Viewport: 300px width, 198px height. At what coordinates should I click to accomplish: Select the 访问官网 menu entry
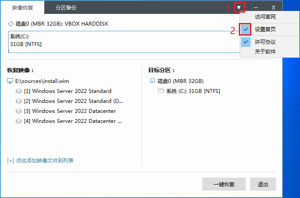pyautogui.click(x=265, y=17)
